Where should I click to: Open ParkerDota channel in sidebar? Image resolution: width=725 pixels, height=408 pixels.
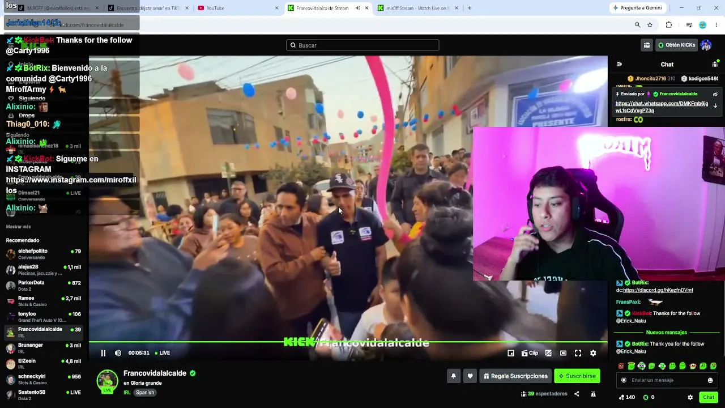click(x=44, y=286)
